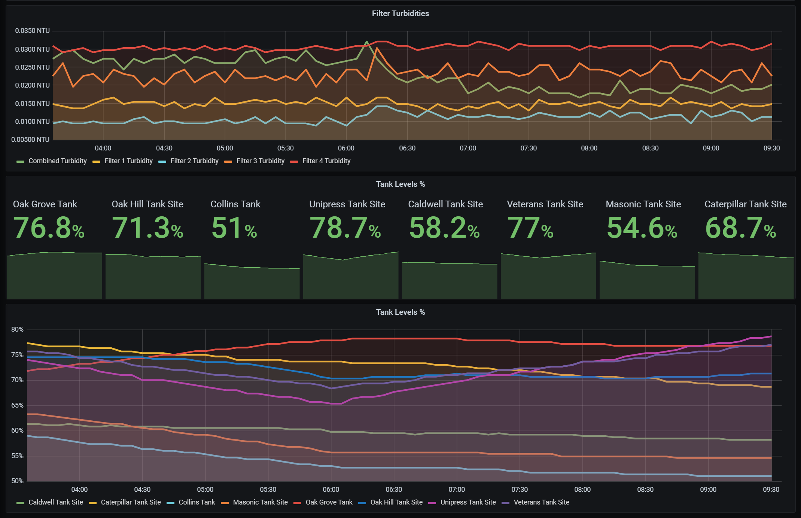Screen dimensions: 801x518
Task: Open the Filter Turbidities panel title menu
Action: coord(400,13)
